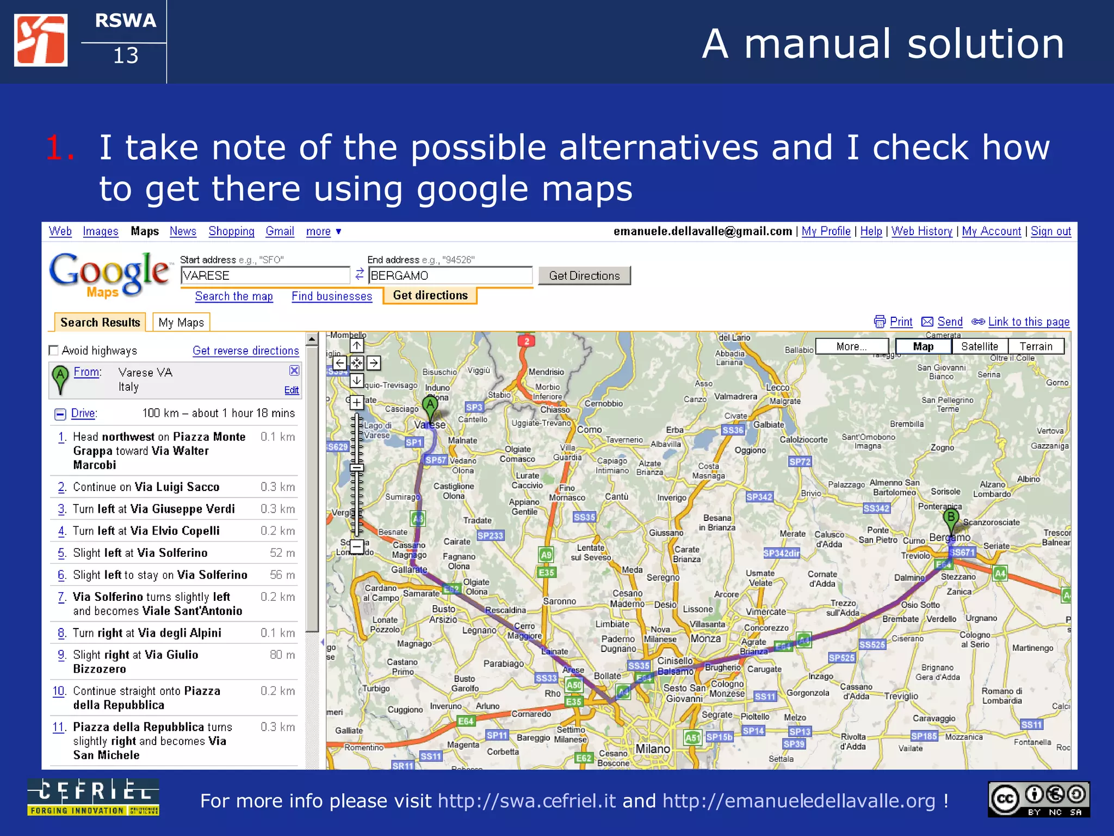
Task: Switch to Terrain view
Action: (x=1036, y=346)
